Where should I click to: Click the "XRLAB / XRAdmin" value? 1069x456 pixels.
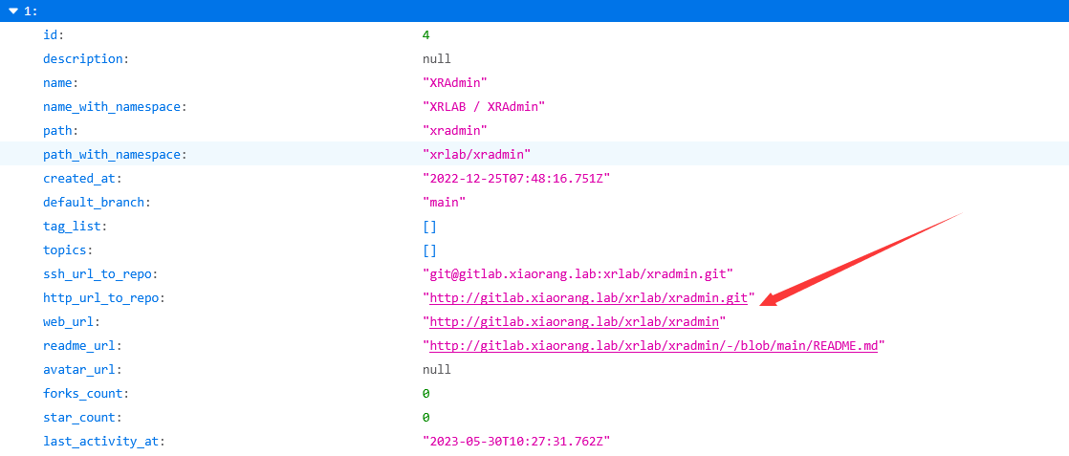[483, 106]
